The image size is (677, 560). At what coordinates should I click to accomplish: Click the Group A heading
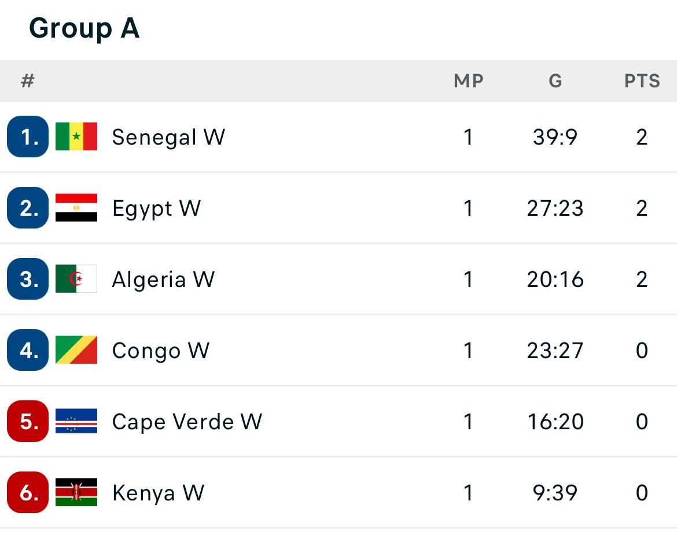click(x=84, y=28)
